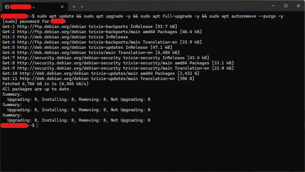Expand the new tab profile dropdown chevron
Viewport: 305px width, 172px height.
[82, 7]
